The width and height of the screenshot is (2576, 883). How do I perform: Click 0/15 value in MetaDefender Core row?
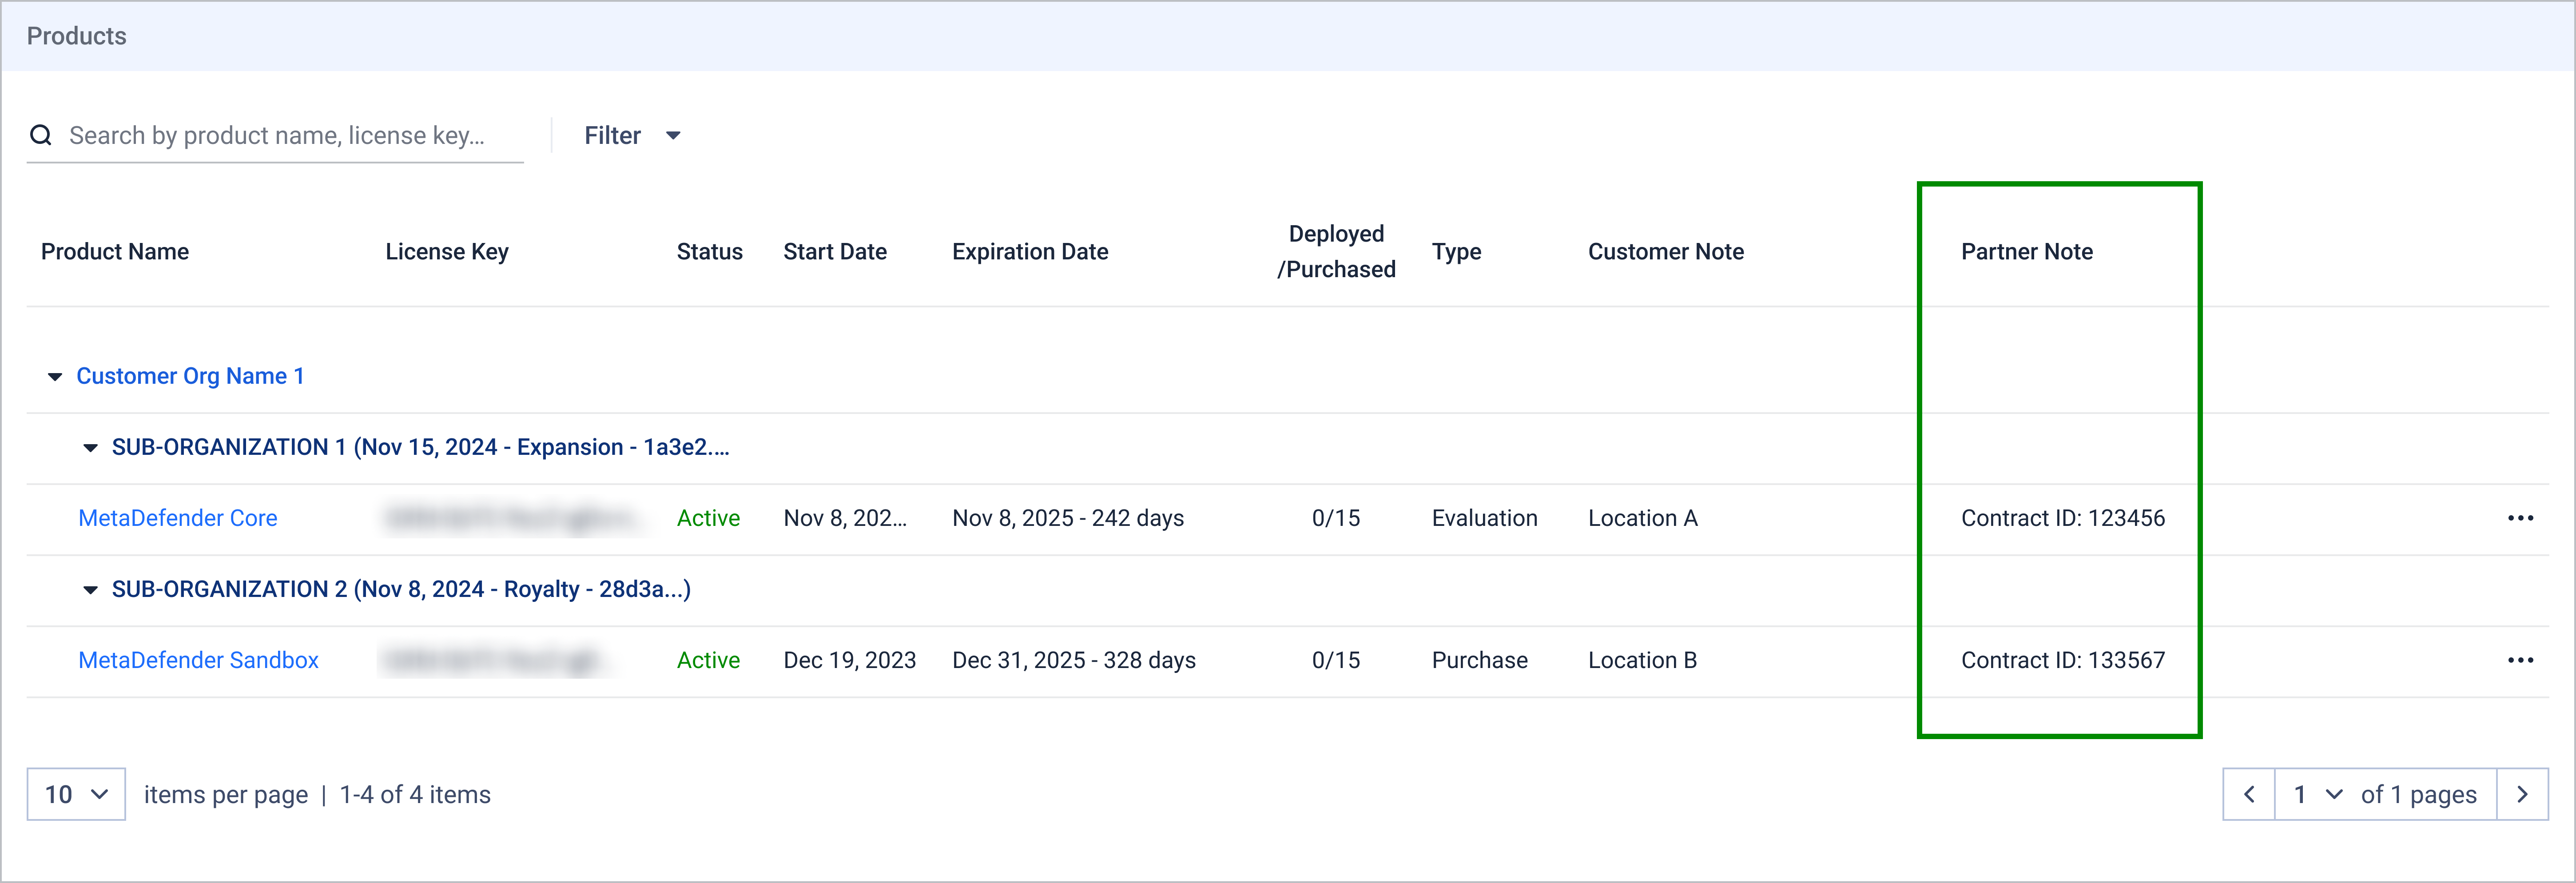tap(1336, 518)
